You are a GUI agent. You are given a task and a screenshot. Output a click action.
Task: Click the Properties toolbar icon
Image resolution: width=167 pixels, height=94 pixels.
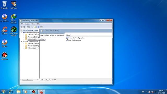pyautogui.click(x=32, y=27)
